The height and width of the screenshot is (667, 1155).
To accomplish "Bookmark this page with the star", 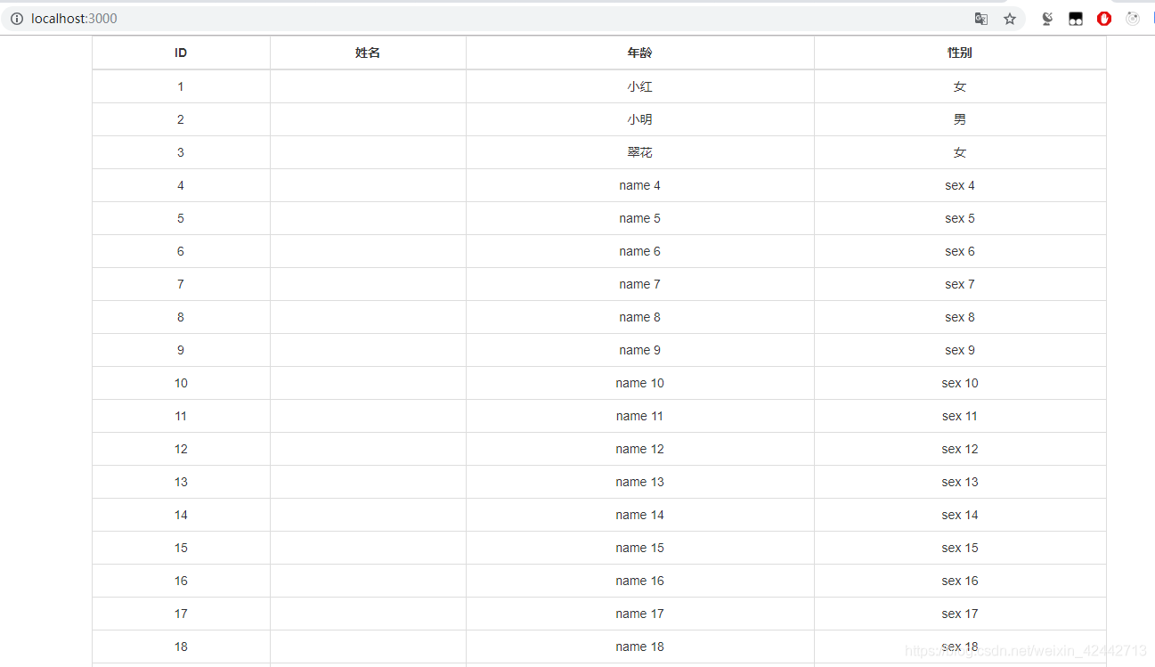I will [1010, 19].
